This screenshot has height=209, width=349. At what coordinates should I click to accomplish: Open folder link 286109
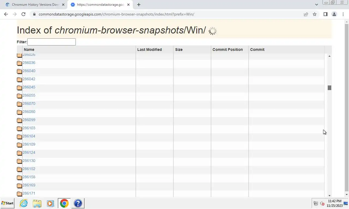click(x=29, y=144)
